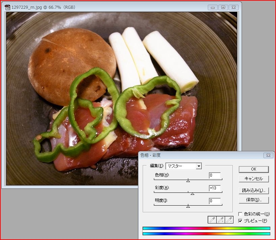Select the subtract-from-sample eyedropper (minus)
The width and height of the screenshot is (276, 240).
tap(229, 220)
